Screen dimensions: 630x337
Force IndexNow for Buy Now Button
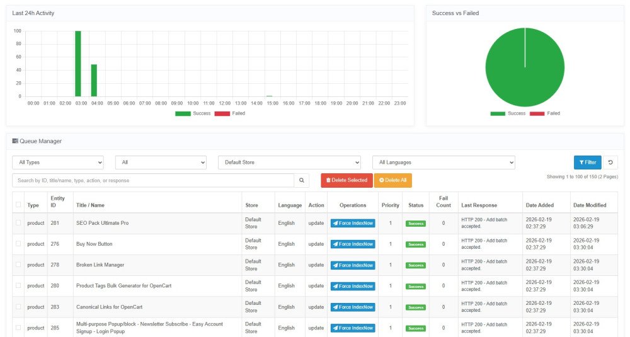coord(353,244)
